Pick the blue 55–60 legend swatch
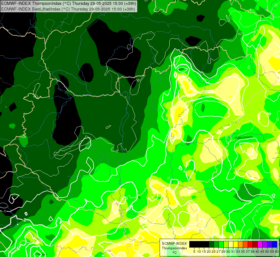This screenshot has width=280, height=257. tap(275, 244)
